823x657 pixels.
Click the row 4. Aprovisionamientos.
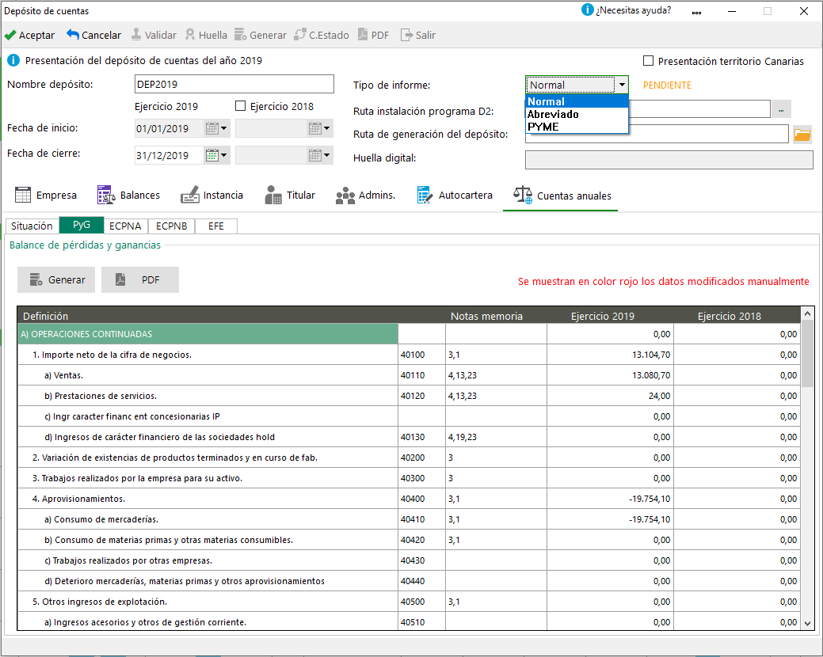[409, 499]
